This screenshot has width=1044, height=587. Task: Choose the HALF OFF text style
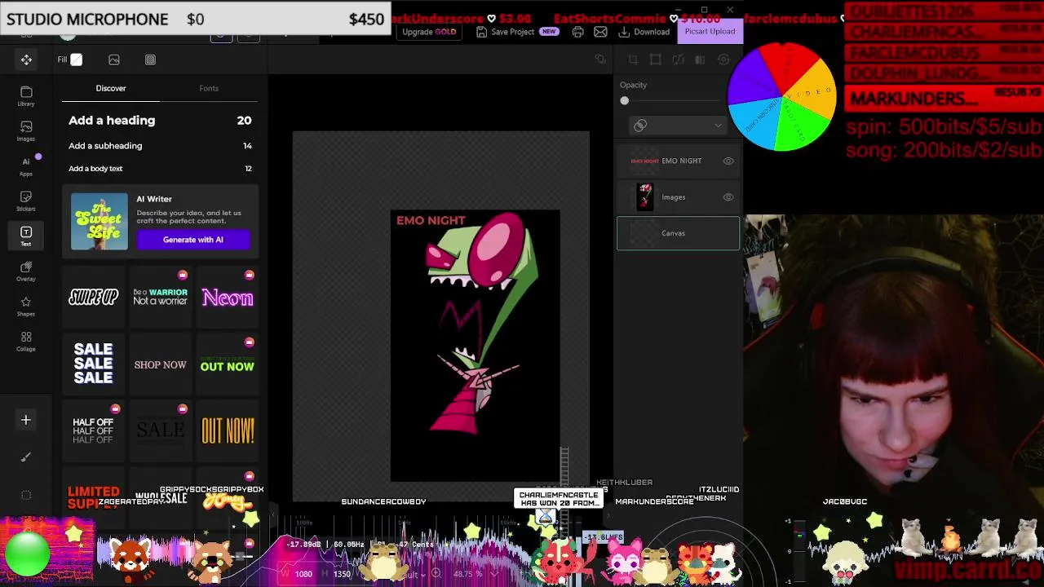click(x=93, y=431)
